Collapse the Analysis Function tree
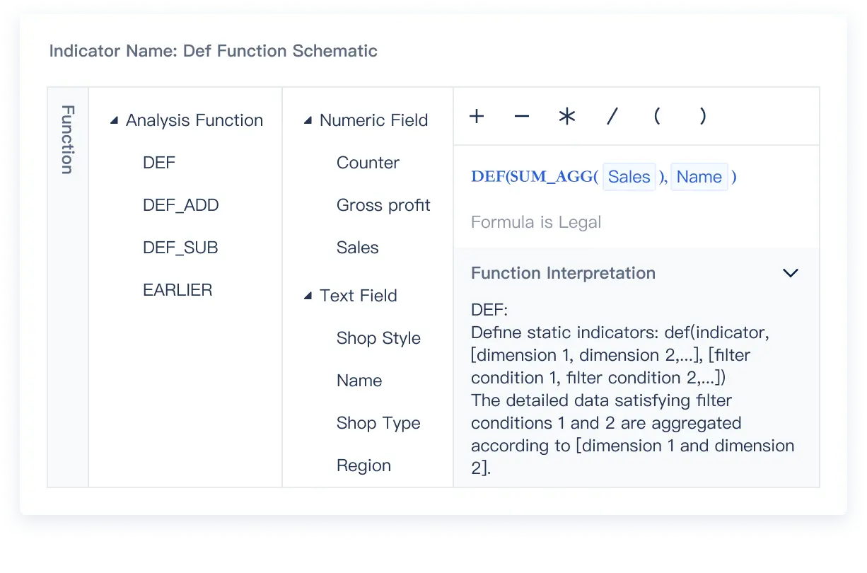867x573 pixels. point(114,121)
